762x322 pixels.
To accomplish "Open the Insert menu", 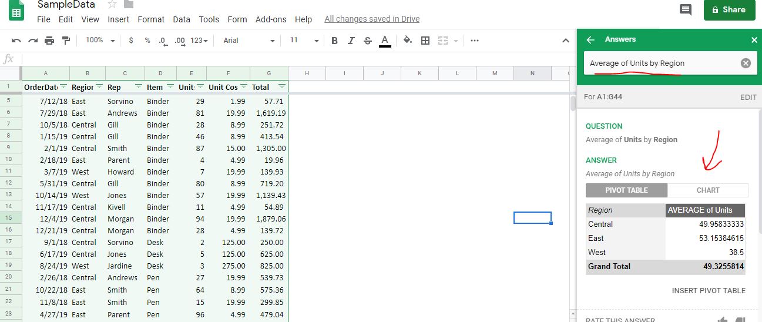I will click(x=118, y=19).
